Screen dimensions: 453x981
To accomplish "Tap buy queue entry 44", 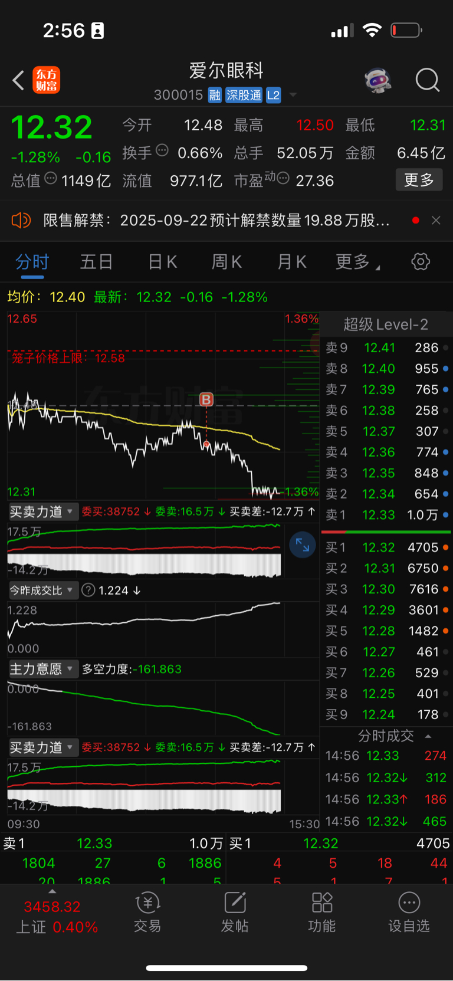I will pyautogui.click(x=438, y=863).
